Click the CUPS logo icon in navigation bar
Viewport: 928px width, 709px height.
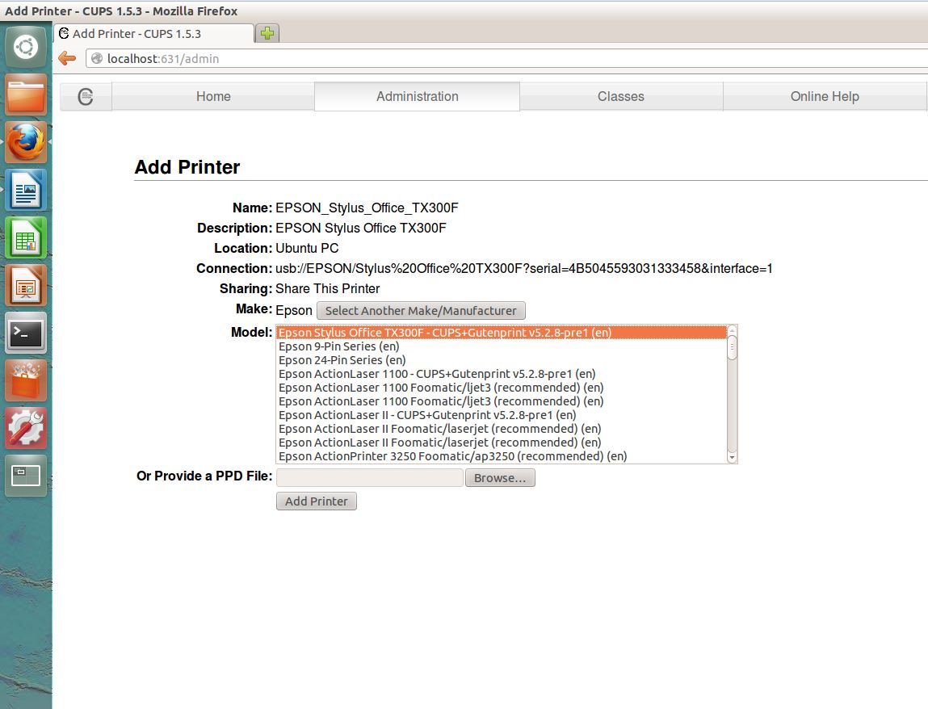pyautogui.click(x=86, y=96)
